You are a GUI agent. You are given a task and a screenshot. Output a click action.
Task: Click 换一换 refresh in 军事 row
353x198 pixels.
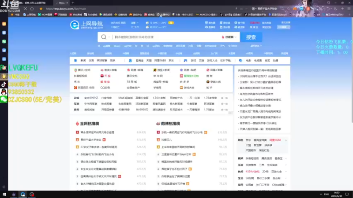tap(224, 104)
